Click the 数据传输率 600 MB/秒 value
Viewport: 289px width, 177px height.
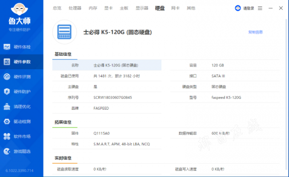tap(221, 133)
